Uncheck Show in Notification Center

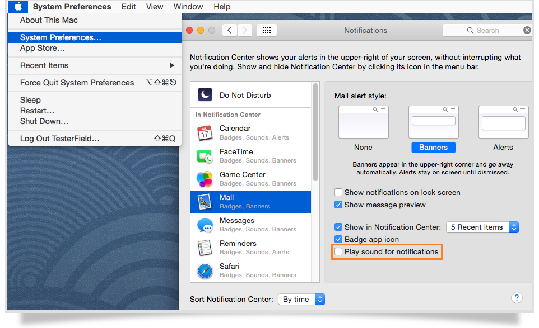point(338,227)
